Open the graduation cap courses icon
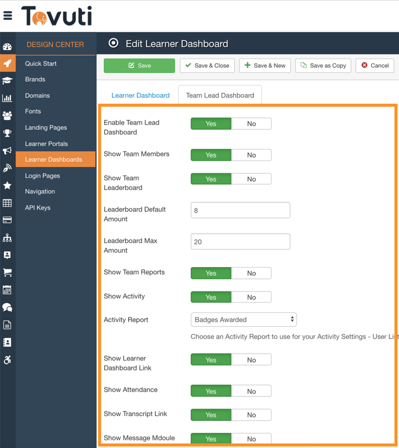This screenshot has width=399, height=448. 8,81
